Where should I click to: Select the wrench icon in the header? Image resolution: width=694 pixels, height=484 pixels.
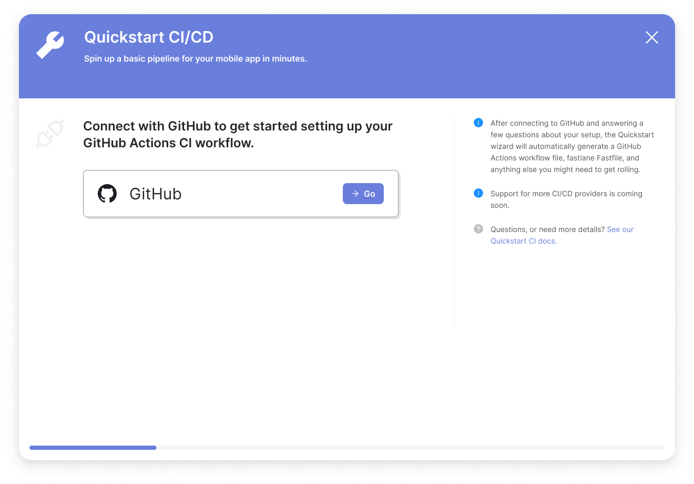pyautogui.click(x=50, y=45)
